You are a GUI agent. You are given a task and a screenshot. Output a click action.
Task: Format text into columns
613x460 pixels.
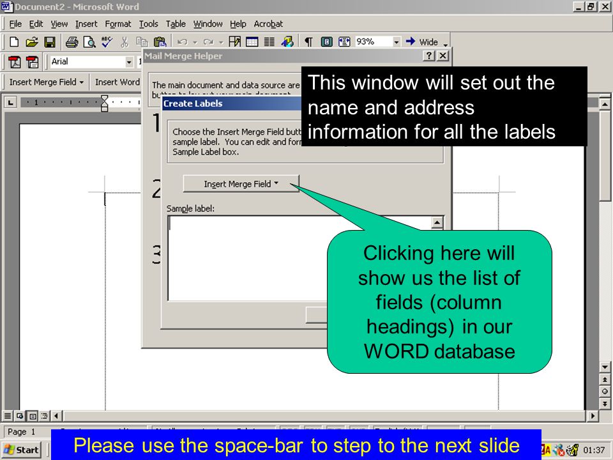pos(269,42)
